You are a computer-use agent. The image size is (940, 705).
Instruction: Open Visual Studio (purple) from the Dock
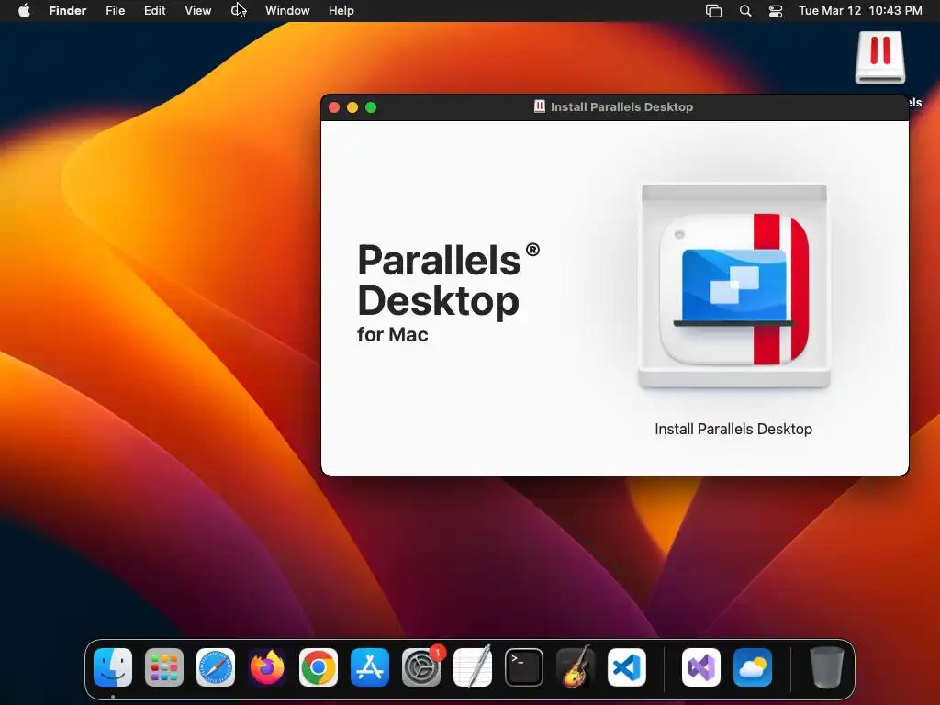(700, 667)
